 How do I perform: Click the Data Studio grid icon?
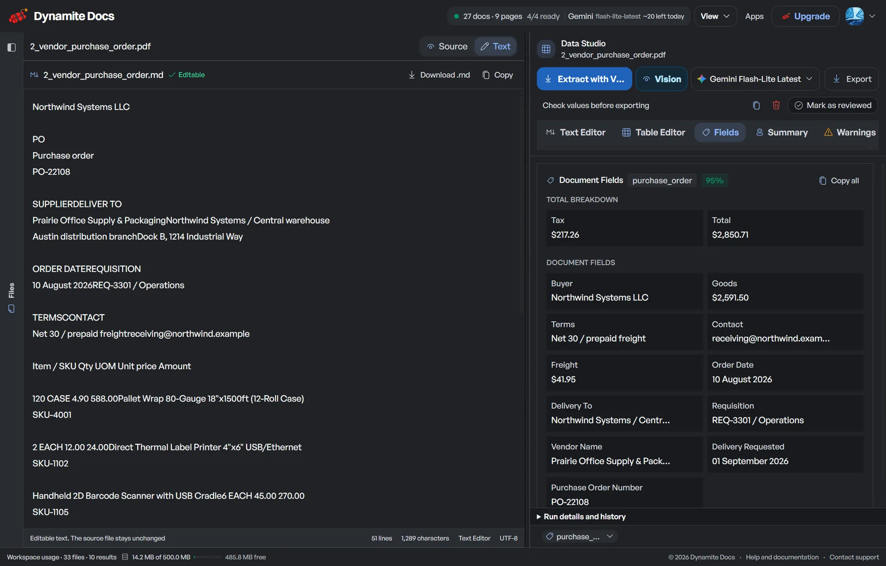pyautogui.click(x=546, y=49)
